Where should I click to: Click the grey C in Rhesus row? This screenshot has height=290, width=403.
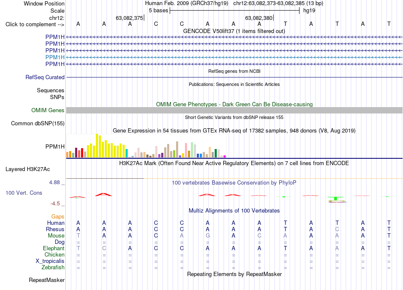[337, 229]
